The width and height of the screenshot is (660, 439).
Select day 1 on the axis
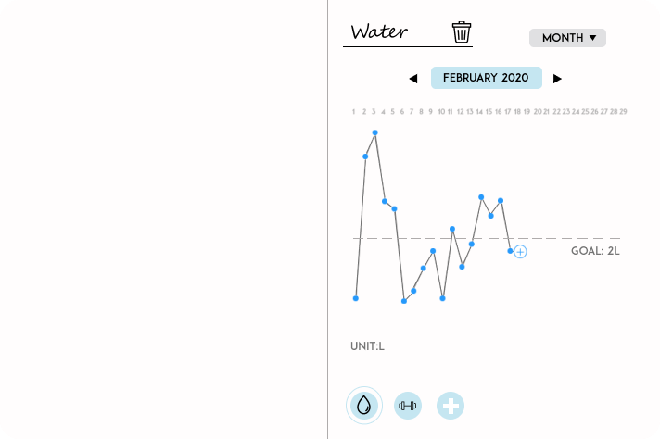coord(354,111)
